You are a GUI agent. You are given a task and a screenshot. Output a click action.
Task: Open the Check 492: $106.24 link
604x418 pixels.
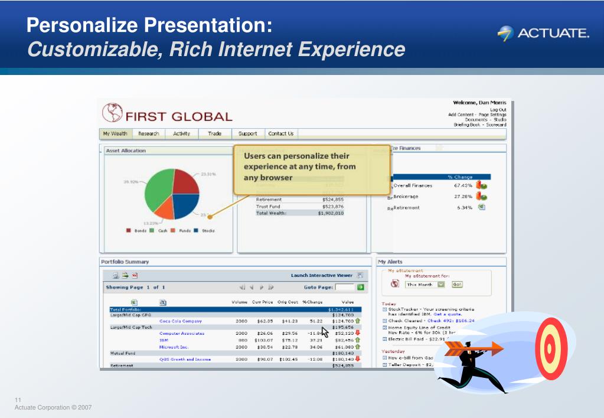(451, 321)
